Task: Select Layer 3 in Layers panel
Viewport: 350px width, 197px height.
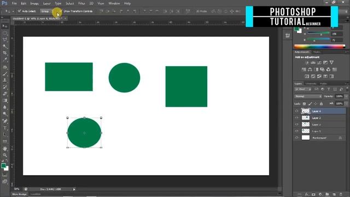Action: (x=320, y=118)
